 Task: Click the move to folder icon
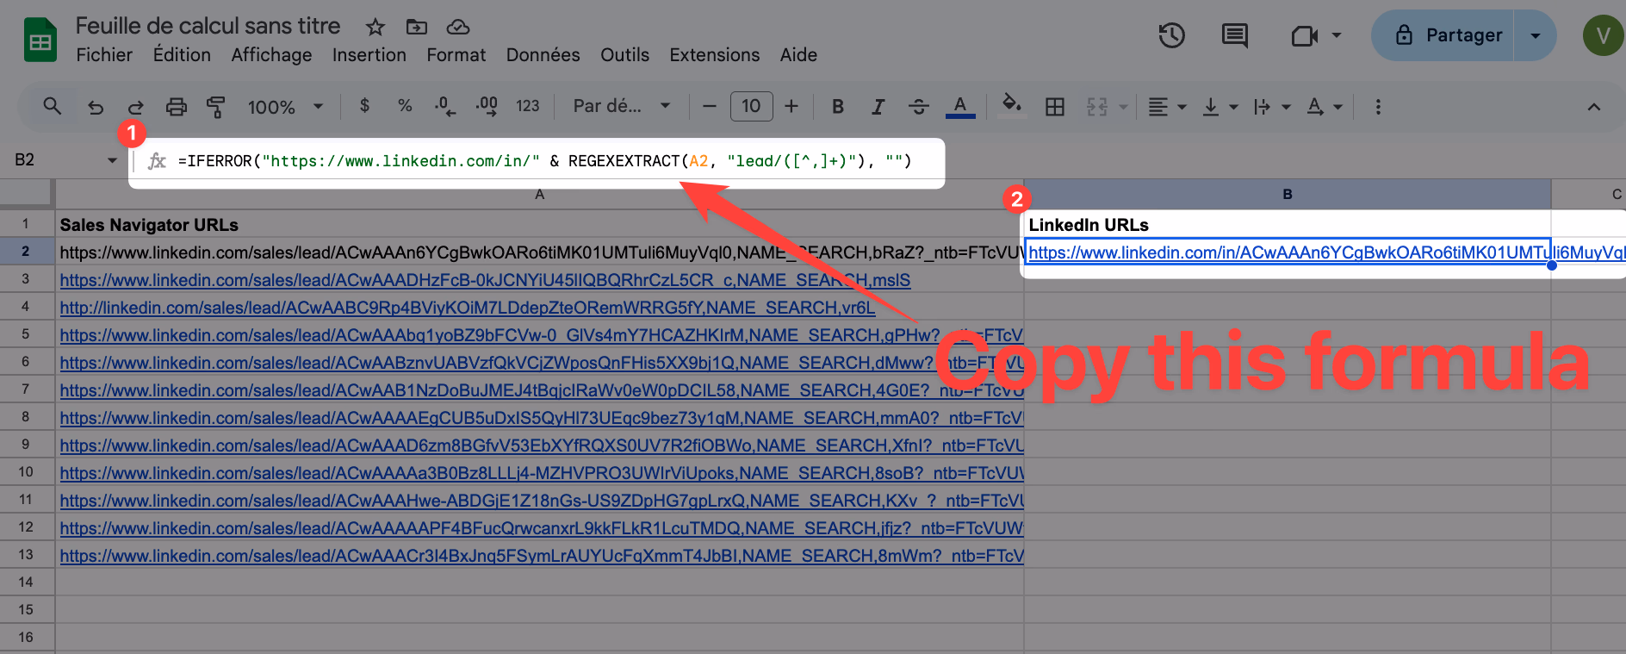pyautogui.click(x=417, y=28)
